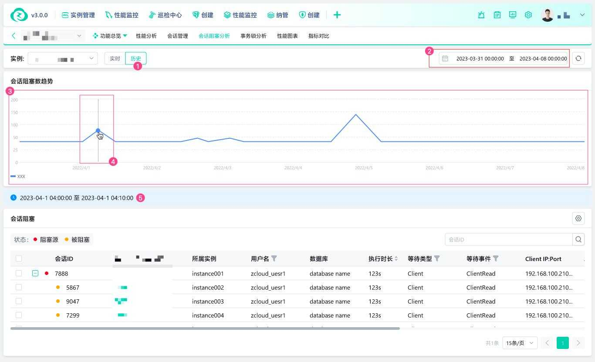Open the top settings gear icon
The height and width of the screenshot is (362, 595).
528,15
